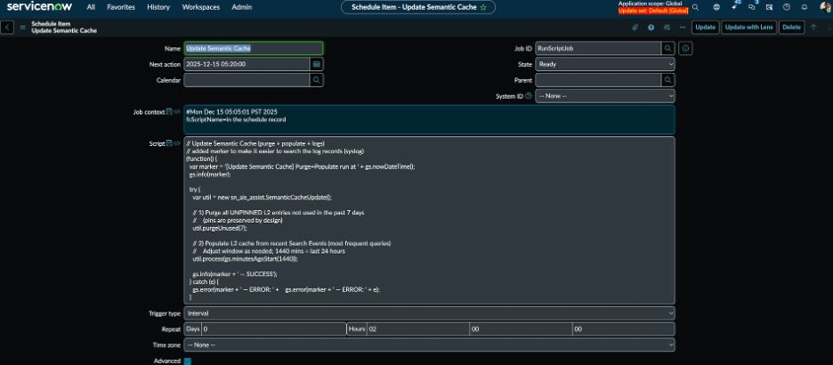Click the script line 'gs.info(marker);'
This screenshot has height=365, width=833.
pos(211,174)
